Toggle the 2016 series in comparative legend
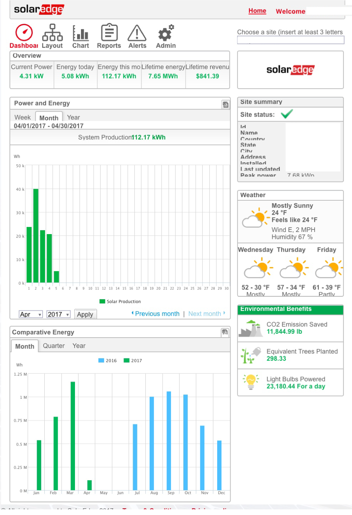Screen dimensions: 352x515 coord(107,360)
